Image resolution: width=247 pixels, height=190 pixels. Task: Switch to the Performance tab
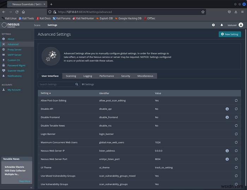107,76
